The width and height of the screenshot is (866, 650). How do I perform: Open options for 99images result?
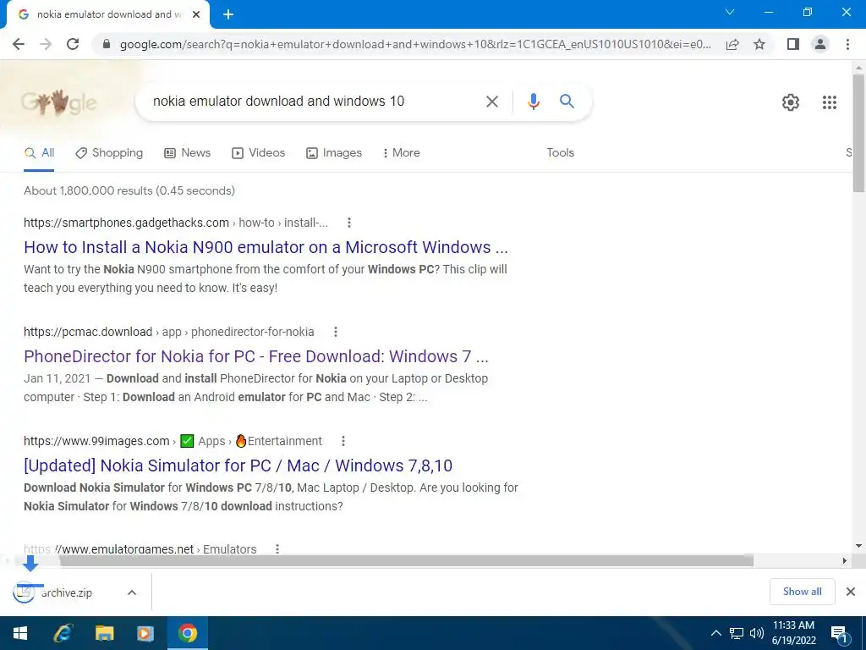click(343, 441)
